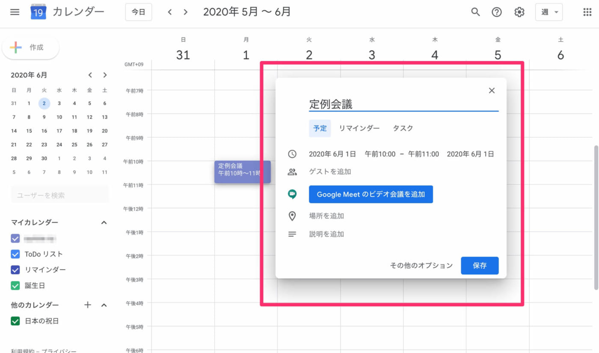Viewport: 599px width, 353px height.
Task: Select 25 in the mini calendar
Action: pyautogui.click(x=74, y=145)
